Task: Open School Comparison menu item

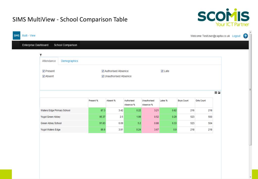Action: [x=66, y=45]
